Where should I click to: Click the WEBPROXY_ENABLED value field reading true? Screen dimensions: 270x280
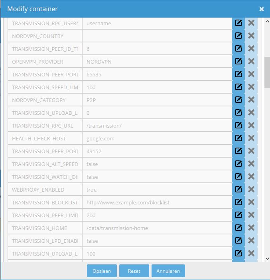click(x=157, y=190)
